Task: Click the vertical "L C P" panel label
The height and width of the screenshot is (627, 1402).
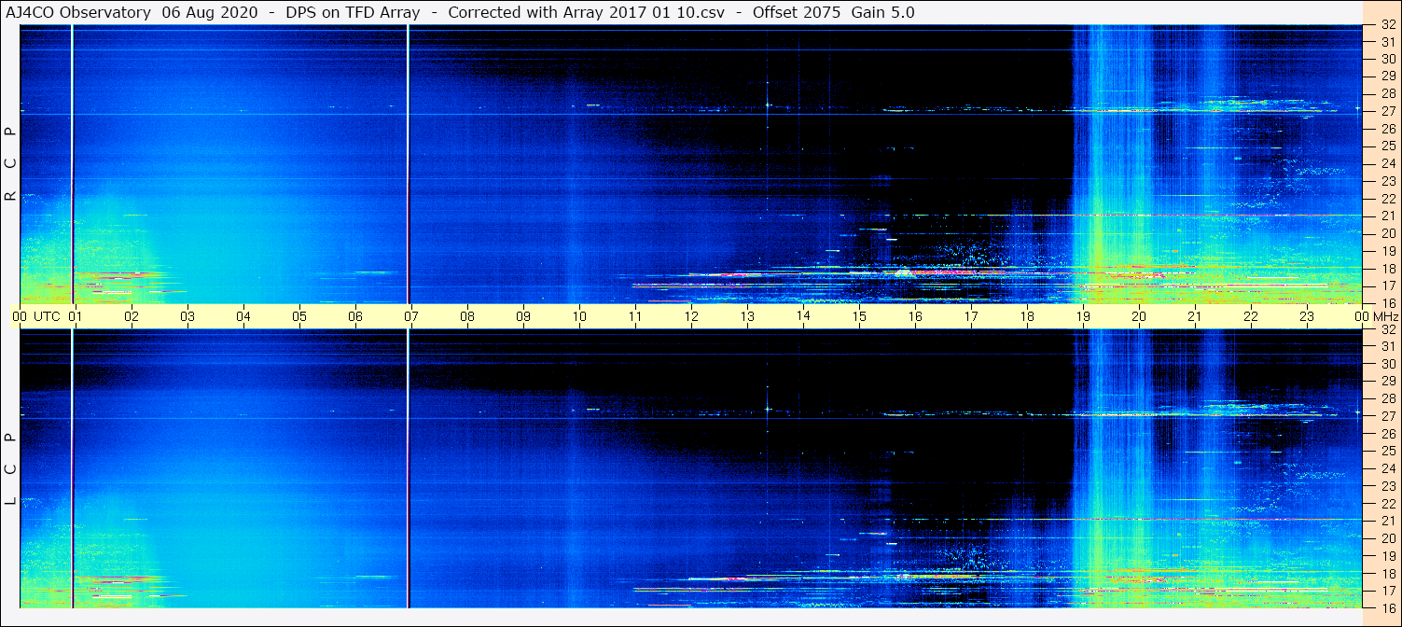Action: click(10, 468)
